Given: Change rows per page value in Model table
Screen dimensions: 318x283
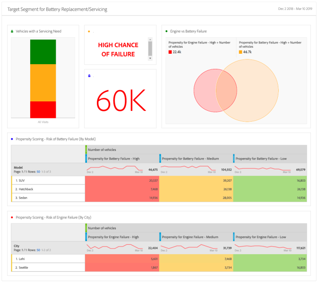Looking at the screenshot, I should coord(38,172).
